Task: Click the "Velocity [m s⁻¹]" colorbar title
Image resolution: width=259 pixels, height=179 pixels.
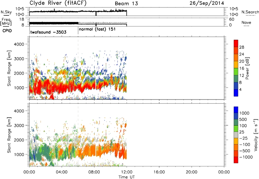Action: pos(256,135)
